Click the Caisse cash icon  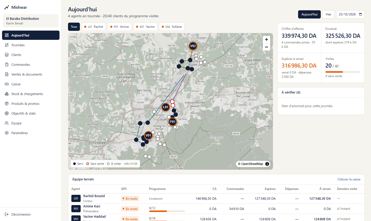(x=7, y=84)
